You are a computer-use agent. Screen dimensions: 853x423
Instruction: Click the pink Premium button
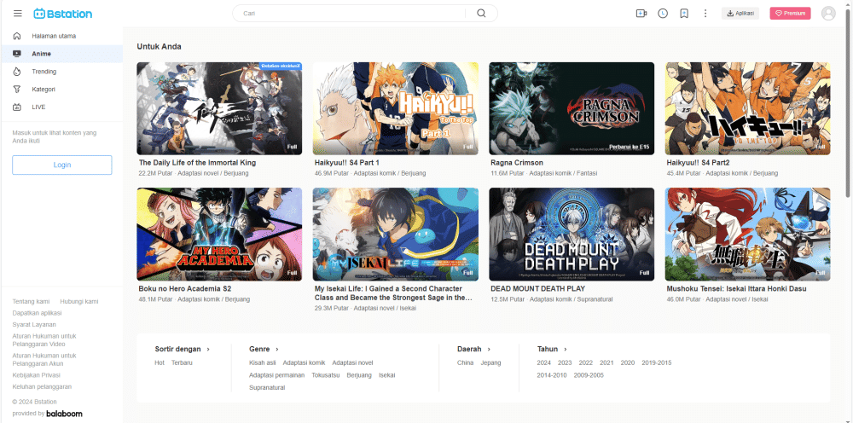[790, 14]
